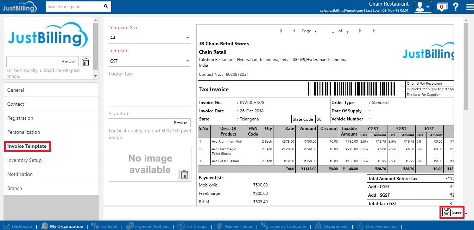Click the search magnifier icon
Screen dimensions: 474x230
coord(106,6)
